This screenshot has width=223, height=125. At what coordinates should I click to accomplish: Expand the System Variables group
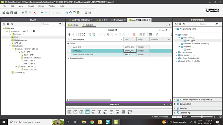68,58
